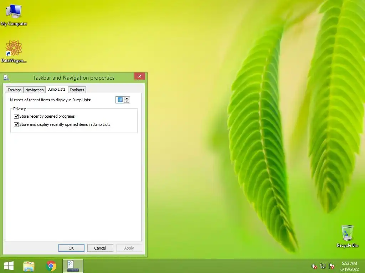
Task: Open the Action Center flag icon
Action: click(331, 266)
